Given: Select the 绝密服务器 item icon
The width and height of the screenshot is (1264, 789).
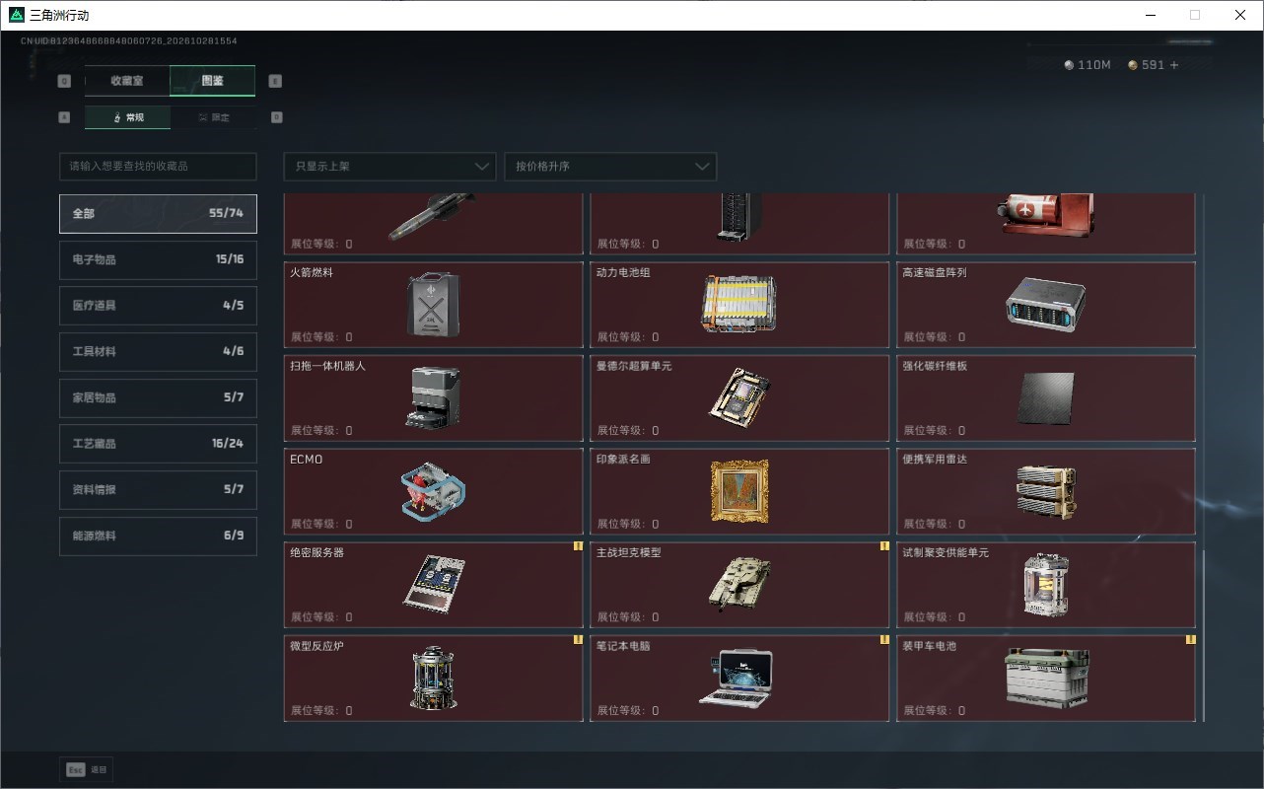Looking at the screenshot, I should [x=434, y=583].
